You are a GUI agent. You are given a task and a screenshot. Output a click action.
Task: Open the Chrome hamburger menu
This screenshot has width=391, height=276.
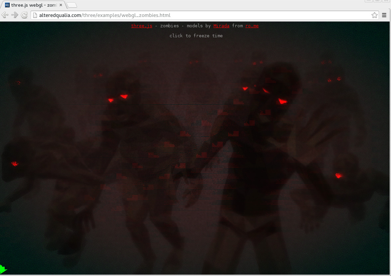click(384, 15)
